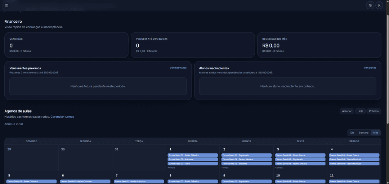Open Ballet Clássico class on Tuesday April 7

point(139,181)
